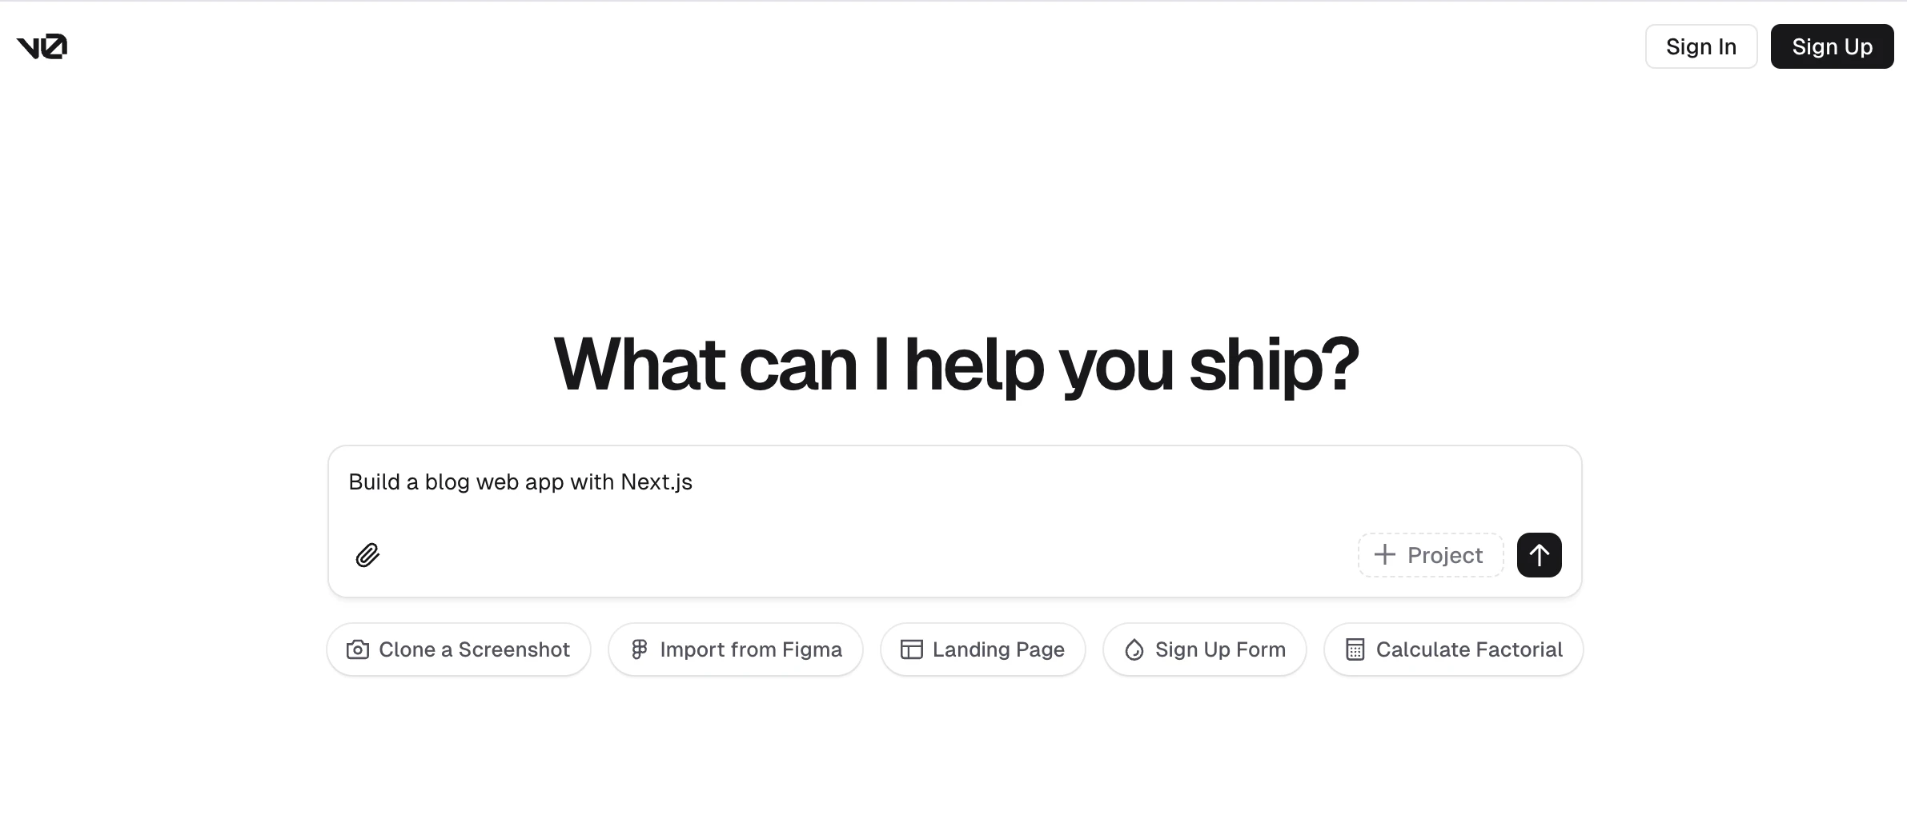This screenshot has height=819, width=1907.
Task: Click the layout icon on Landing Page chip
Action: 911,649
